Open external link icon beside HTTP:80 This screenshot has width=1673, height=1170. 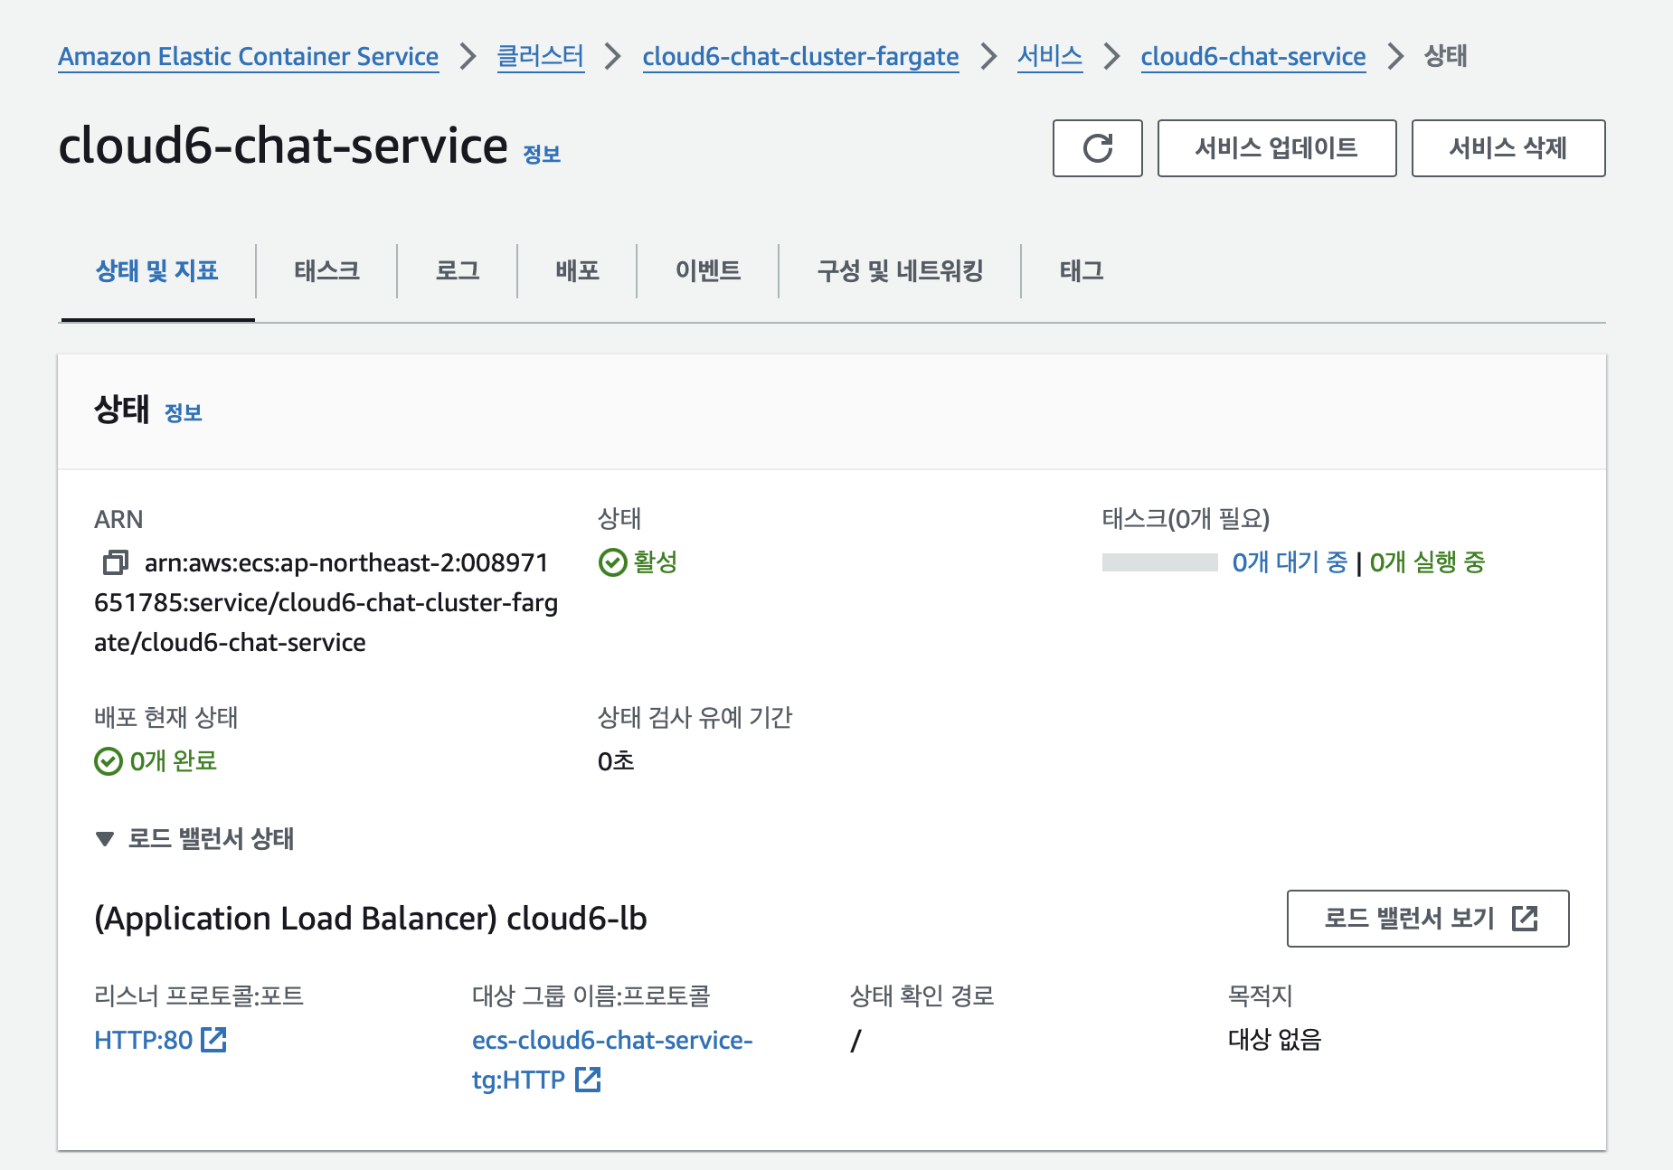213,1040
